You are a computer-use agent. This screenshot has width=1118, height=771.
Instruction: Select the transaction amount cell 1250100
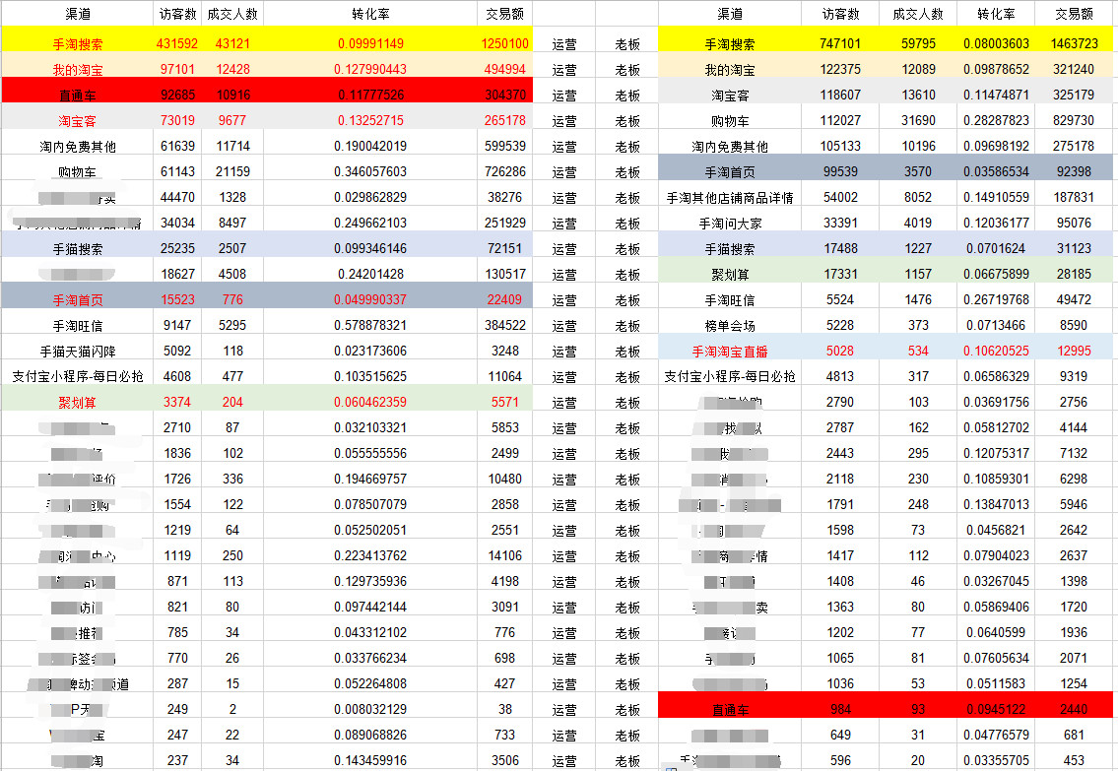[x=504, y=43]
